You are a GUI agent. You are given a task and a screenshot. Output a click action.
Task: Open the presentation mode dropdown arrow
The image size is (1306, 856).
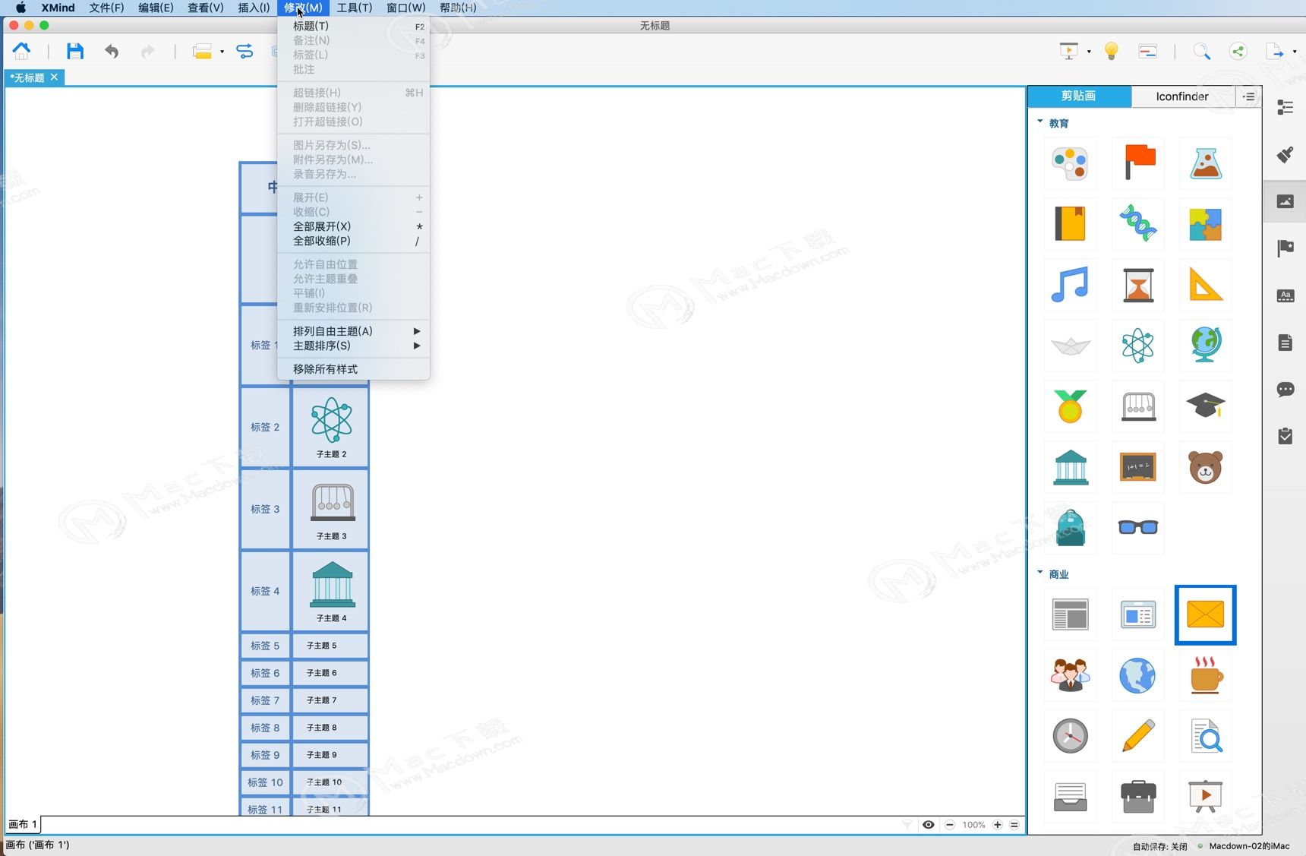1089,52
